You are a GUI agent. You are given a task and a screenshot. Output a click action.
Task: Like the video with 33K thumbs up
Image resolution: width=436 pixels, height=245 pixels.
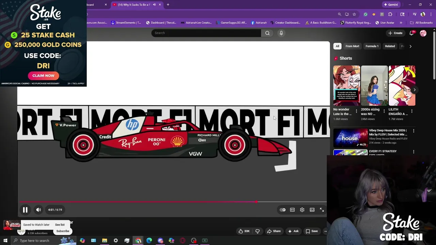(x=244, y=231)
